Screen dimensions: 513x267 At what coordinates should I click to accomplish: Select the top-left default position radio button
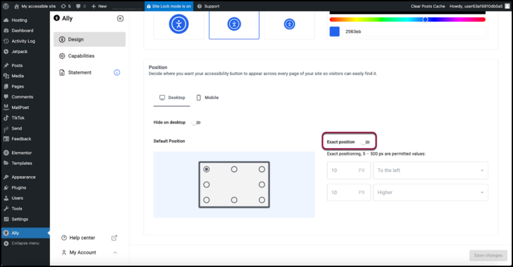click(x=207, y=169)
